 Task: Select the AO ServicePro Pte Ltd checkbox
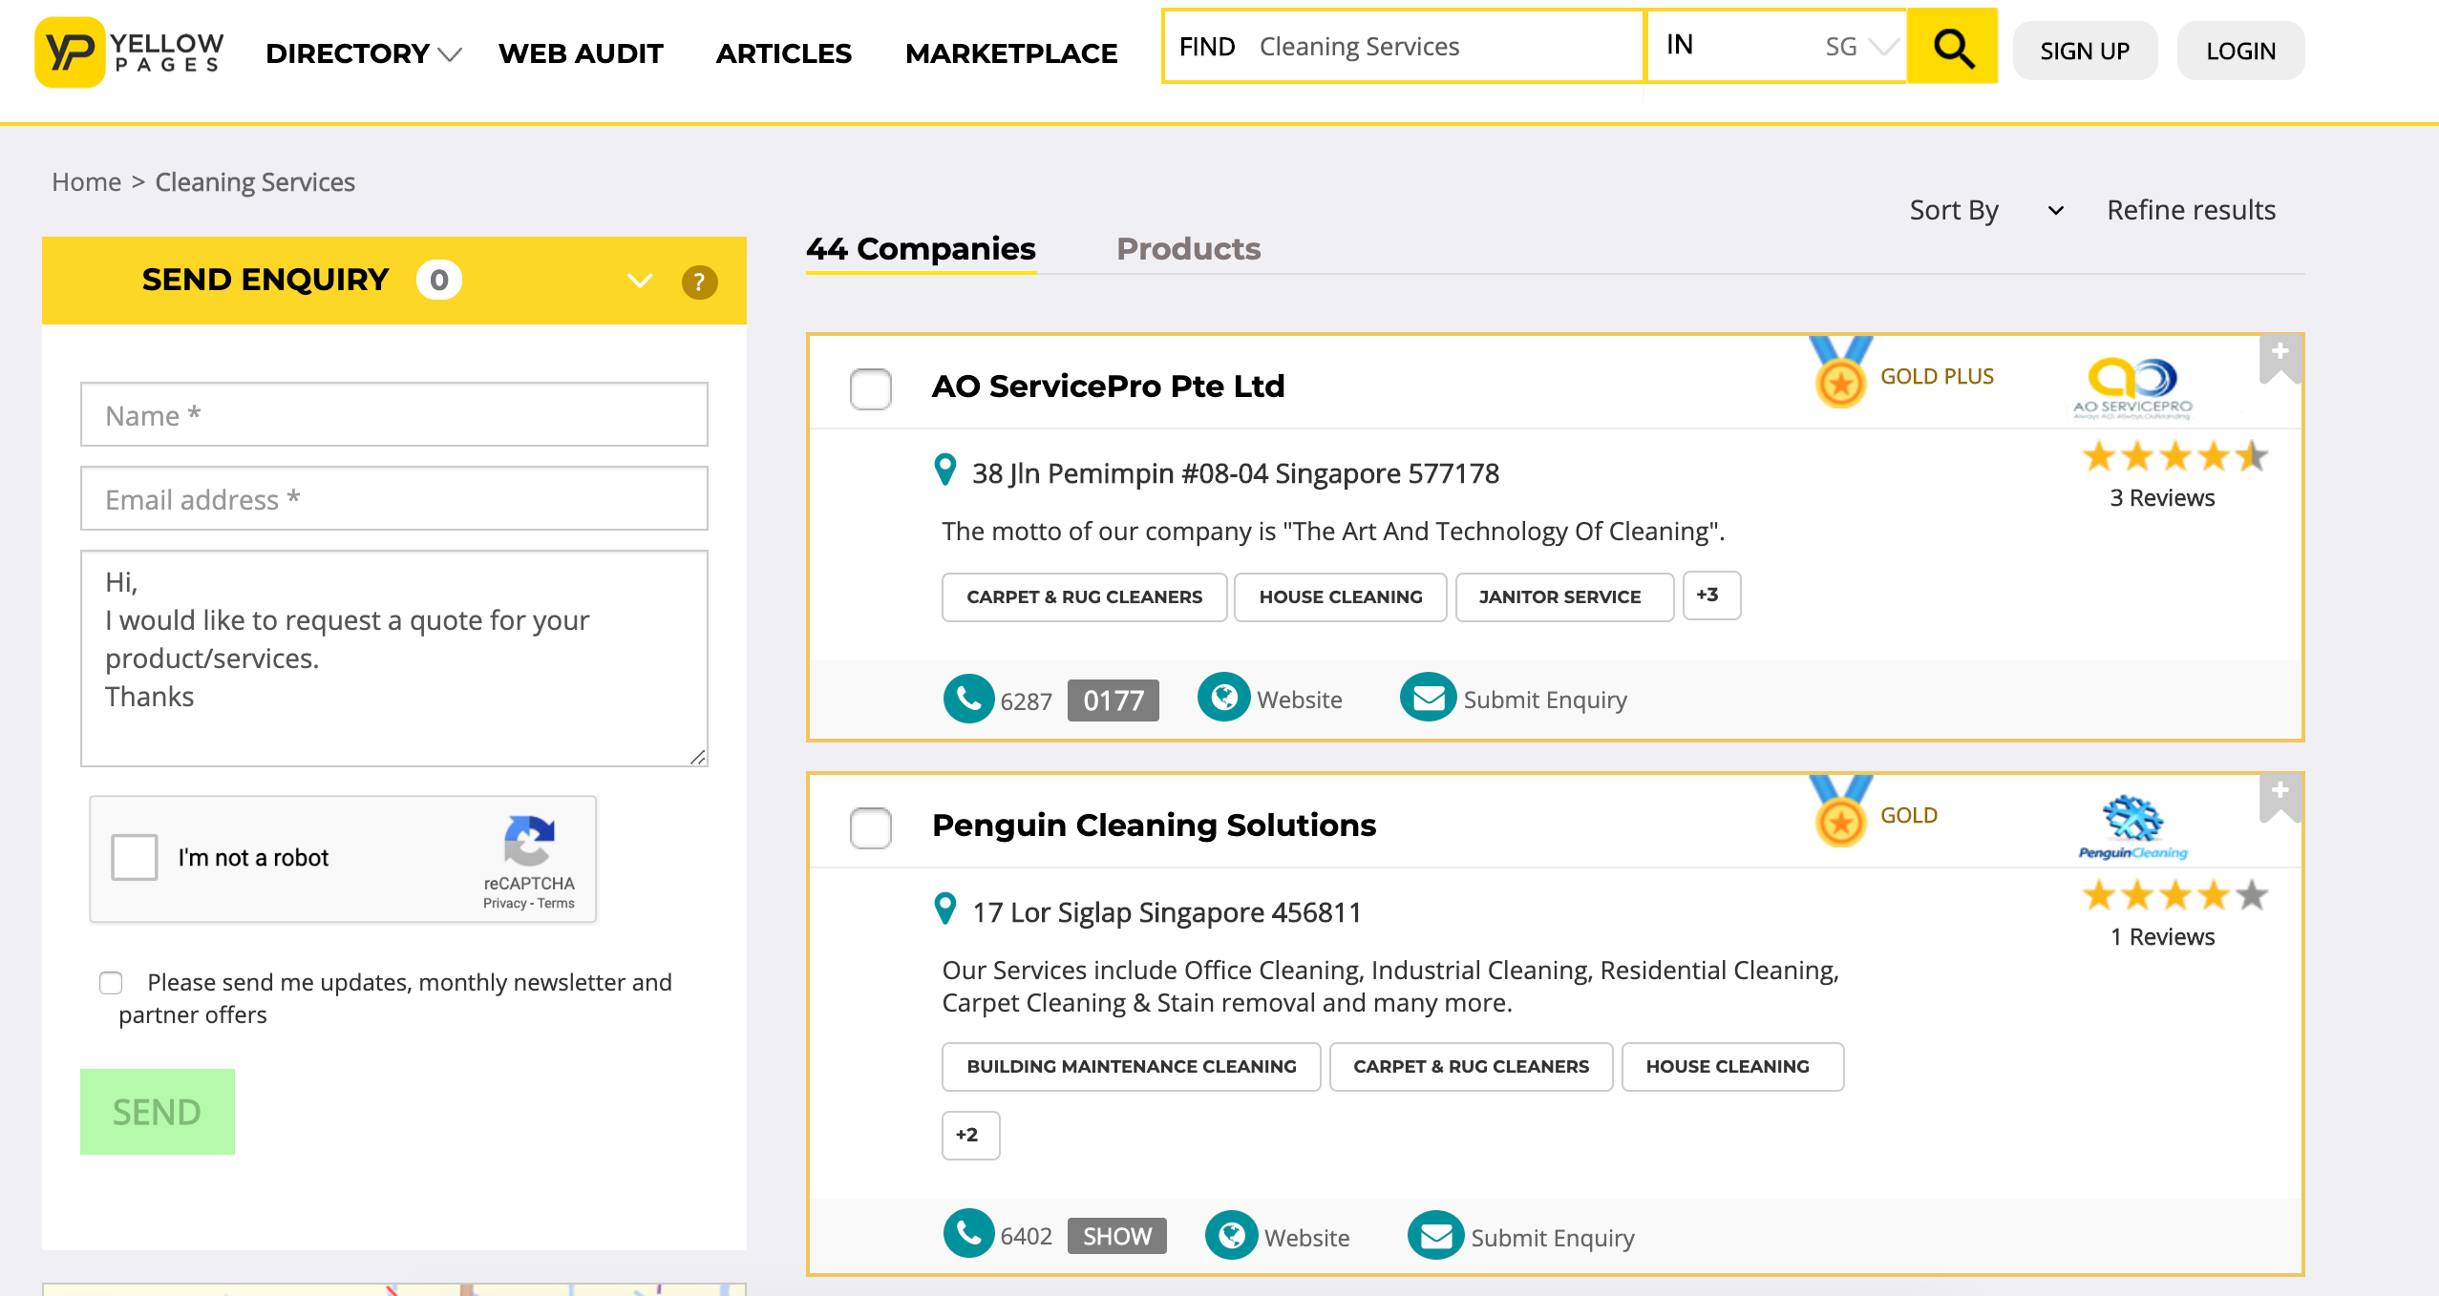pos(870,388)
